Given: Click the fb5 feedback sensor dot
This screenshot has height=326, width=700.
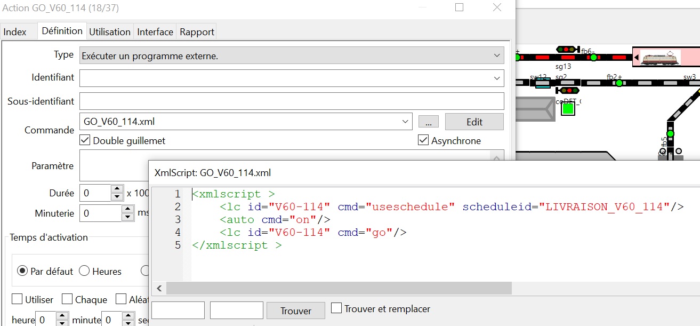Looking at the screenshot, I should (670, 133).
